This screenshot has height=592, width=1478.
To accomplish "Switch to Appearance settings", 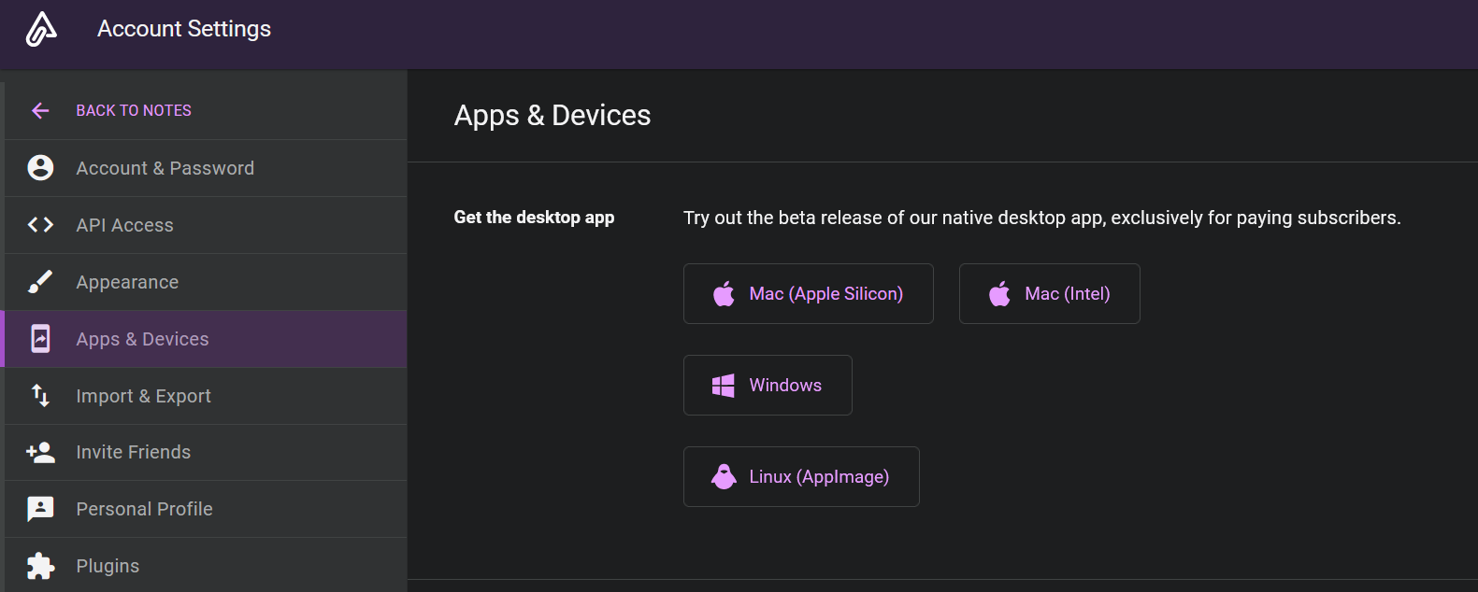I will pyautogui.click(x=206, y=282).
